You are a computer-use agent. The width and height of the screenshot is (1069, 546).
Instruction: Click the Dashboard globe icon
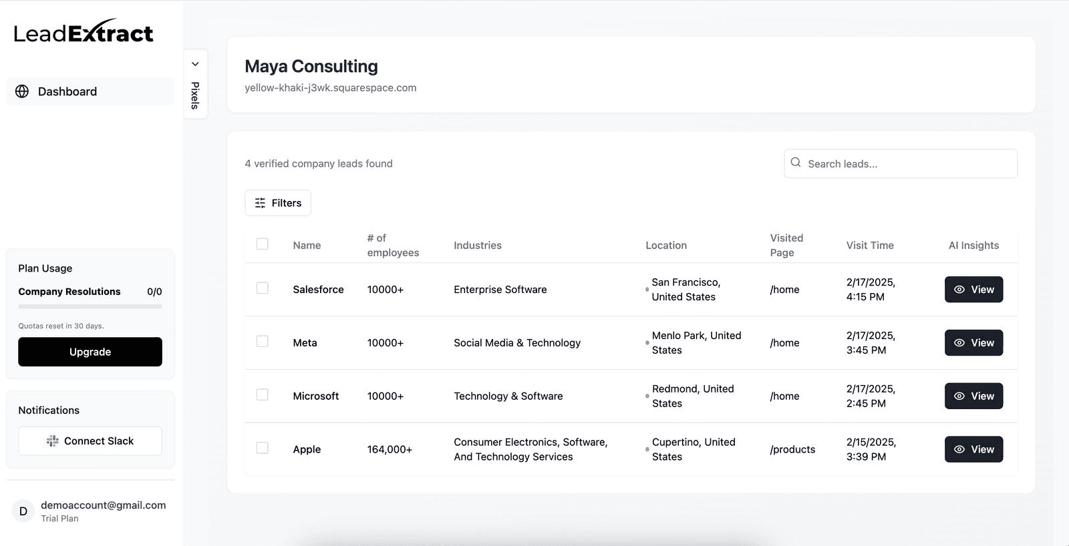[x=22, y=91]
